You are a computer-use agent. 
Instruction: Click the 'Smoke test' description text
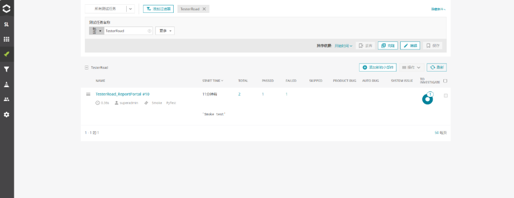214,114
